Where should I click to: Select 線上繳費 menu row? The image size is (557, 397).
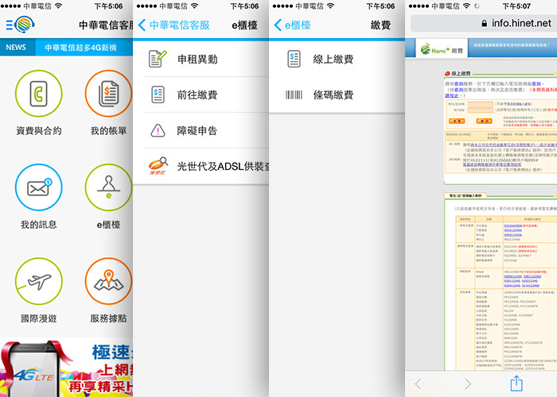click(x=337, y=59)
